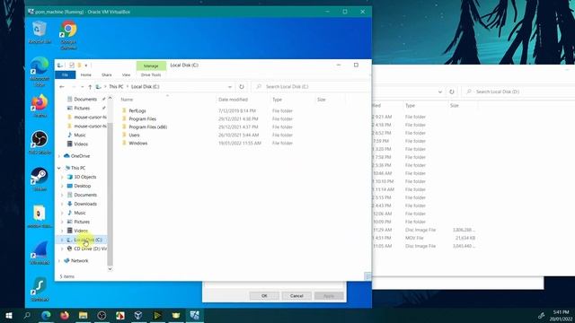Viewport: 575px width, 323px height.
Task: Expand the OneDrive tree node
Action: 59,156
